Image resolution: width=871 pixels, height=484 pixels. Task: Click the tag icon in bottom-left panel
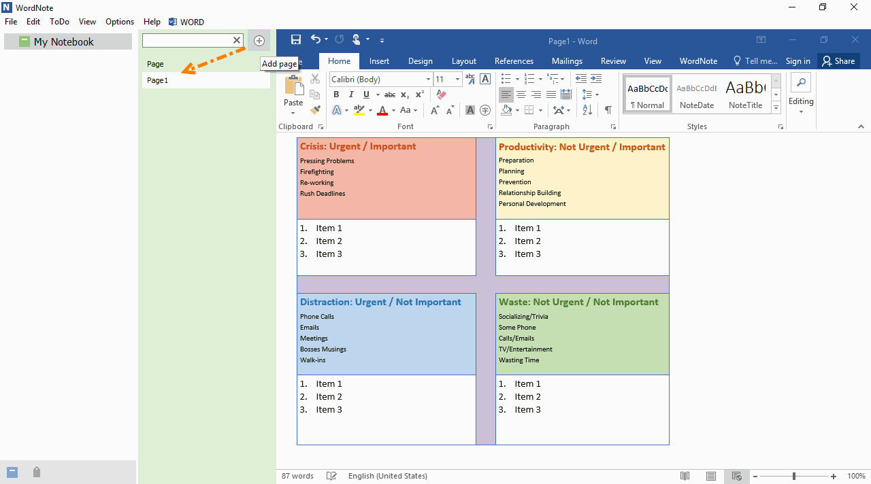click(37, 472)
